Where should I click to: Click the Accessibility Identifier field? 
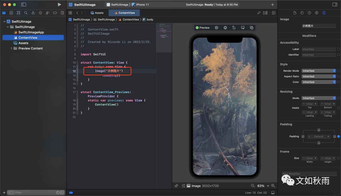[x=319, y=55]
